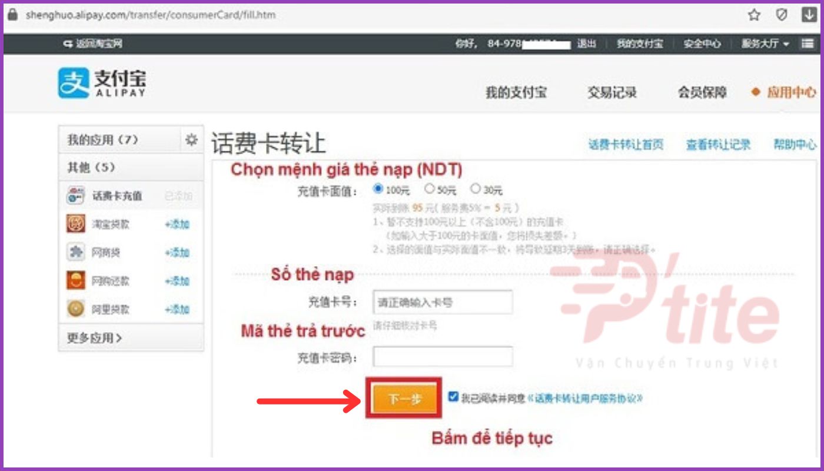Open the 会员保障 navigation tab

(x=702, y=93)
